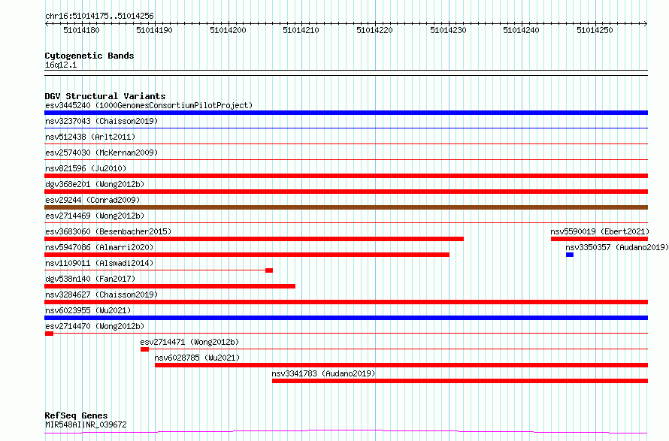Viewport: 669px width, 441px height.
Task: Open nsv3237043 (Chaisson2019) variant
Action: pos(101,121)
